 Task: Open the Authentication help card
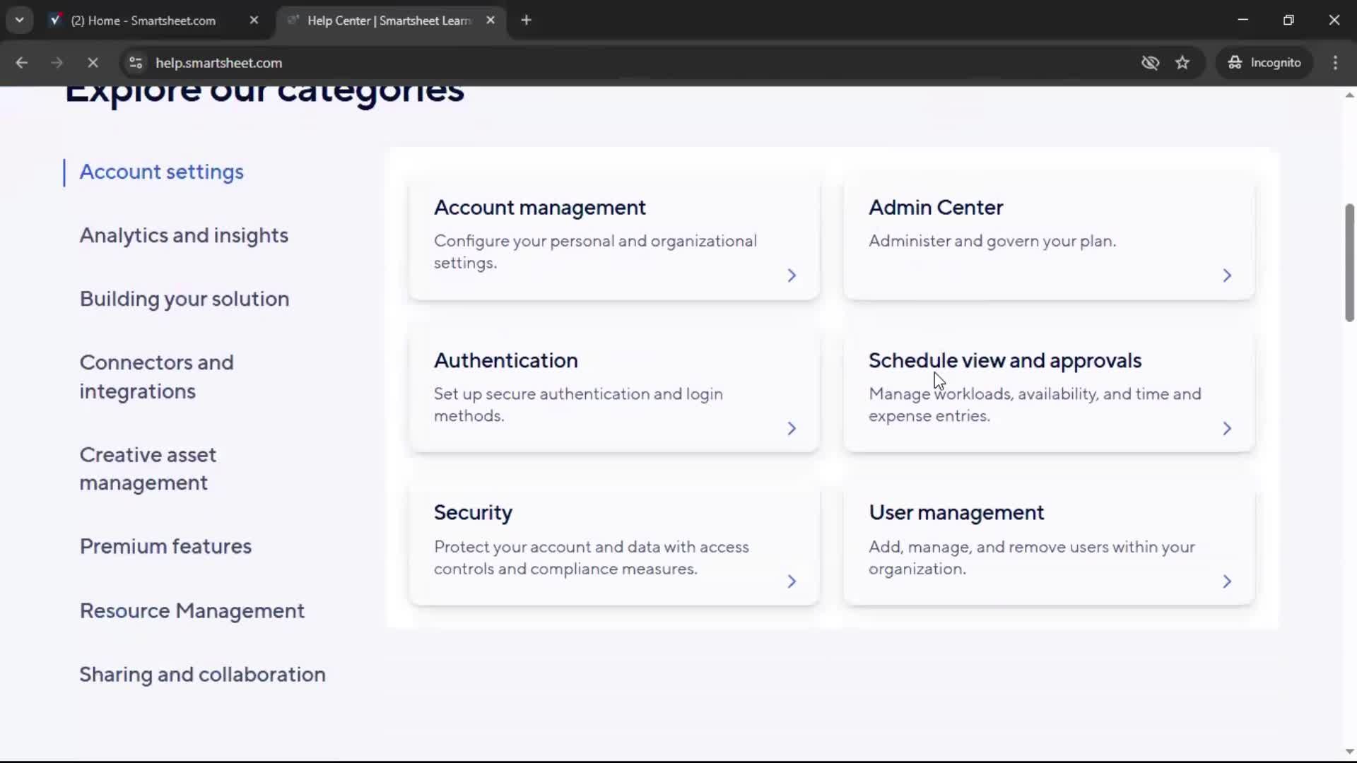(x=613, y=389)
